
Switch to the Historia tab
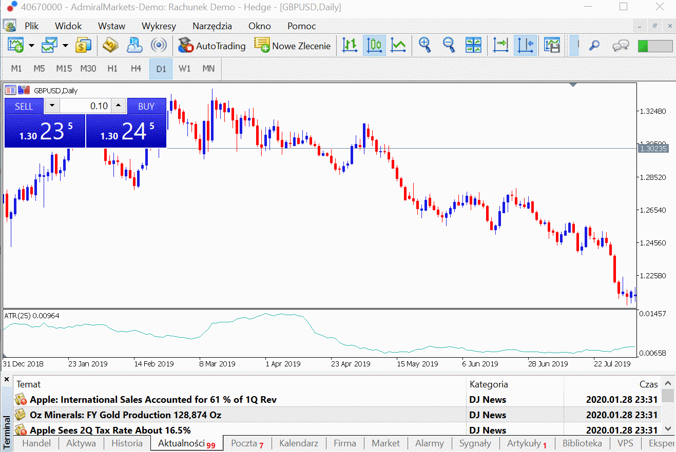pos(127,443)
